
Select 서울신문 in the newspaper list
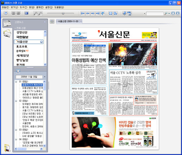[29, 42]
